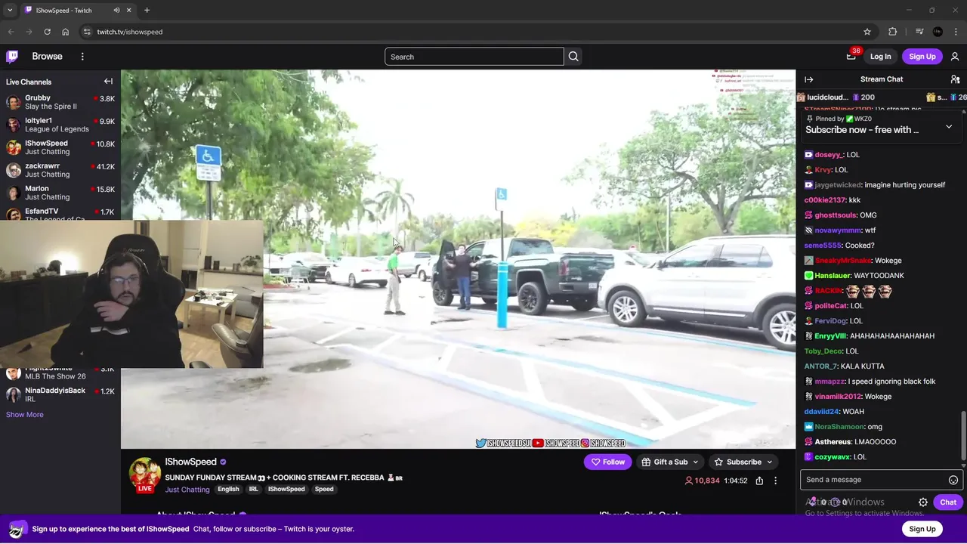Click cozywavx username in chat
Viewport: 967px width, 544px height.
(832, 457)
